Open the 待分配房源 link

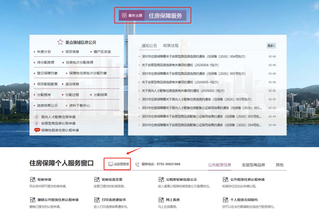tap(46, 62)
